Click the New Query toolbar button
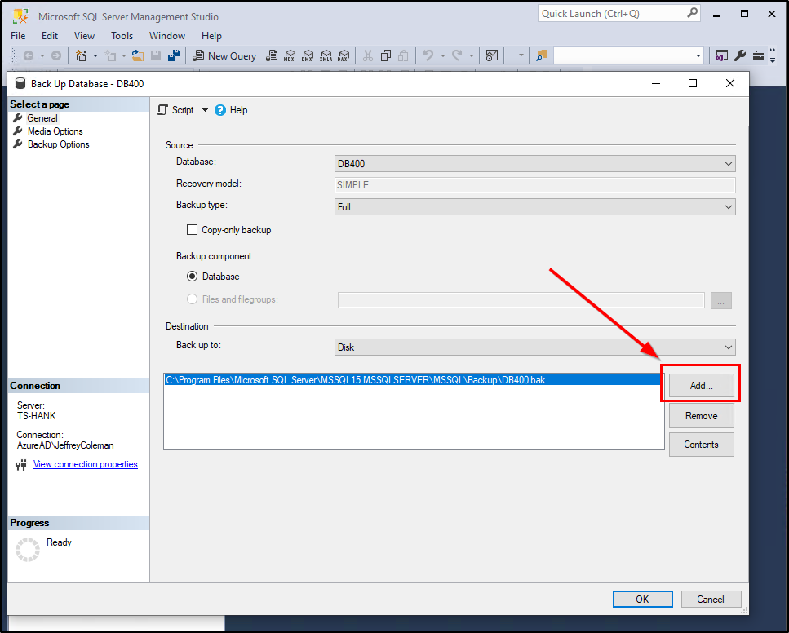 pos(224,55)
